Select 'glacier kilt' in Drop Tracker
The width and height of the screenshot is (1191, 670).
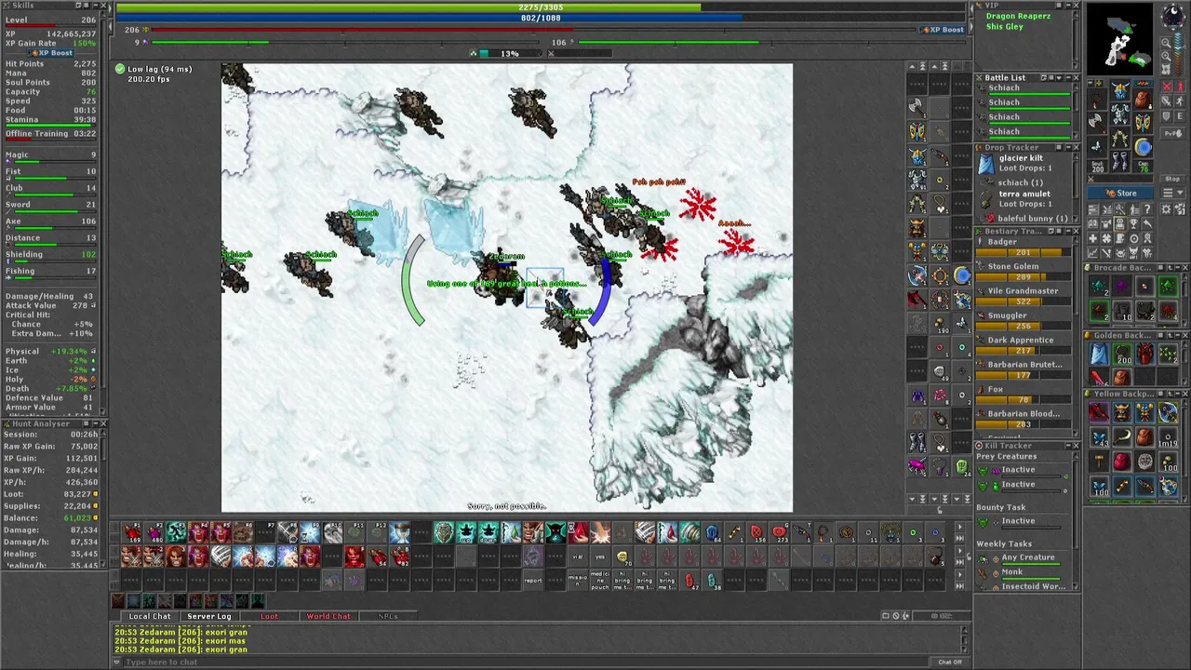pos(1021,158)
